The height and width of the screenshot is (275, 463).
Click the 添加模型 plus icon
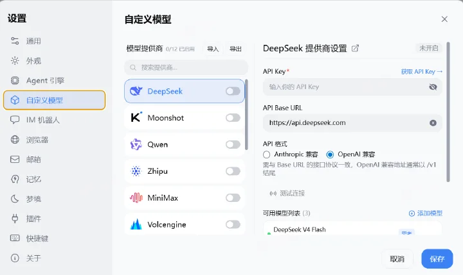point(412,213)
